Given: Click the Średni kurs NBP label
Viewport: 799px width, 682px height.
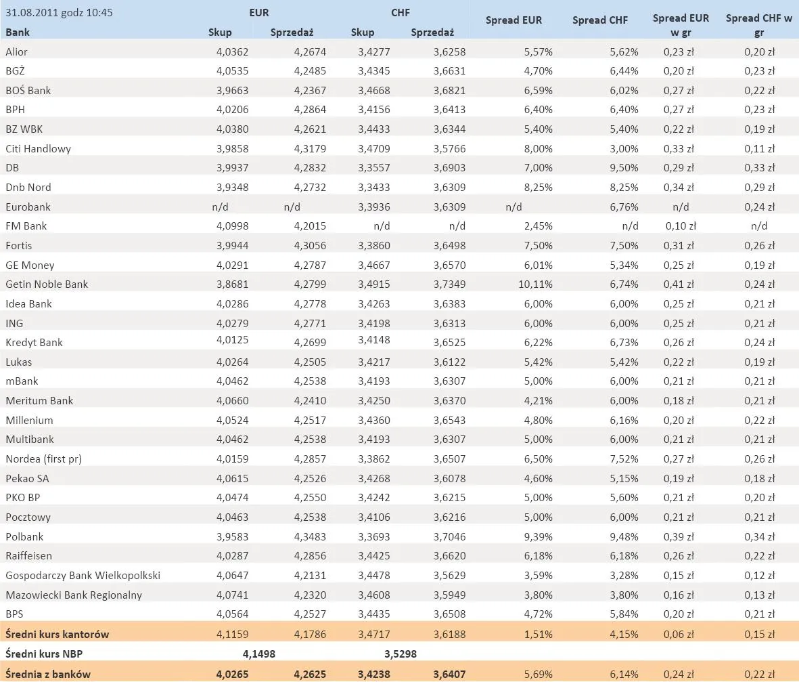Looking at the screenshot, I should (44, 654).
